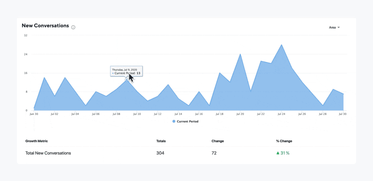Click the New Conversations chart title

pos(45,26)
